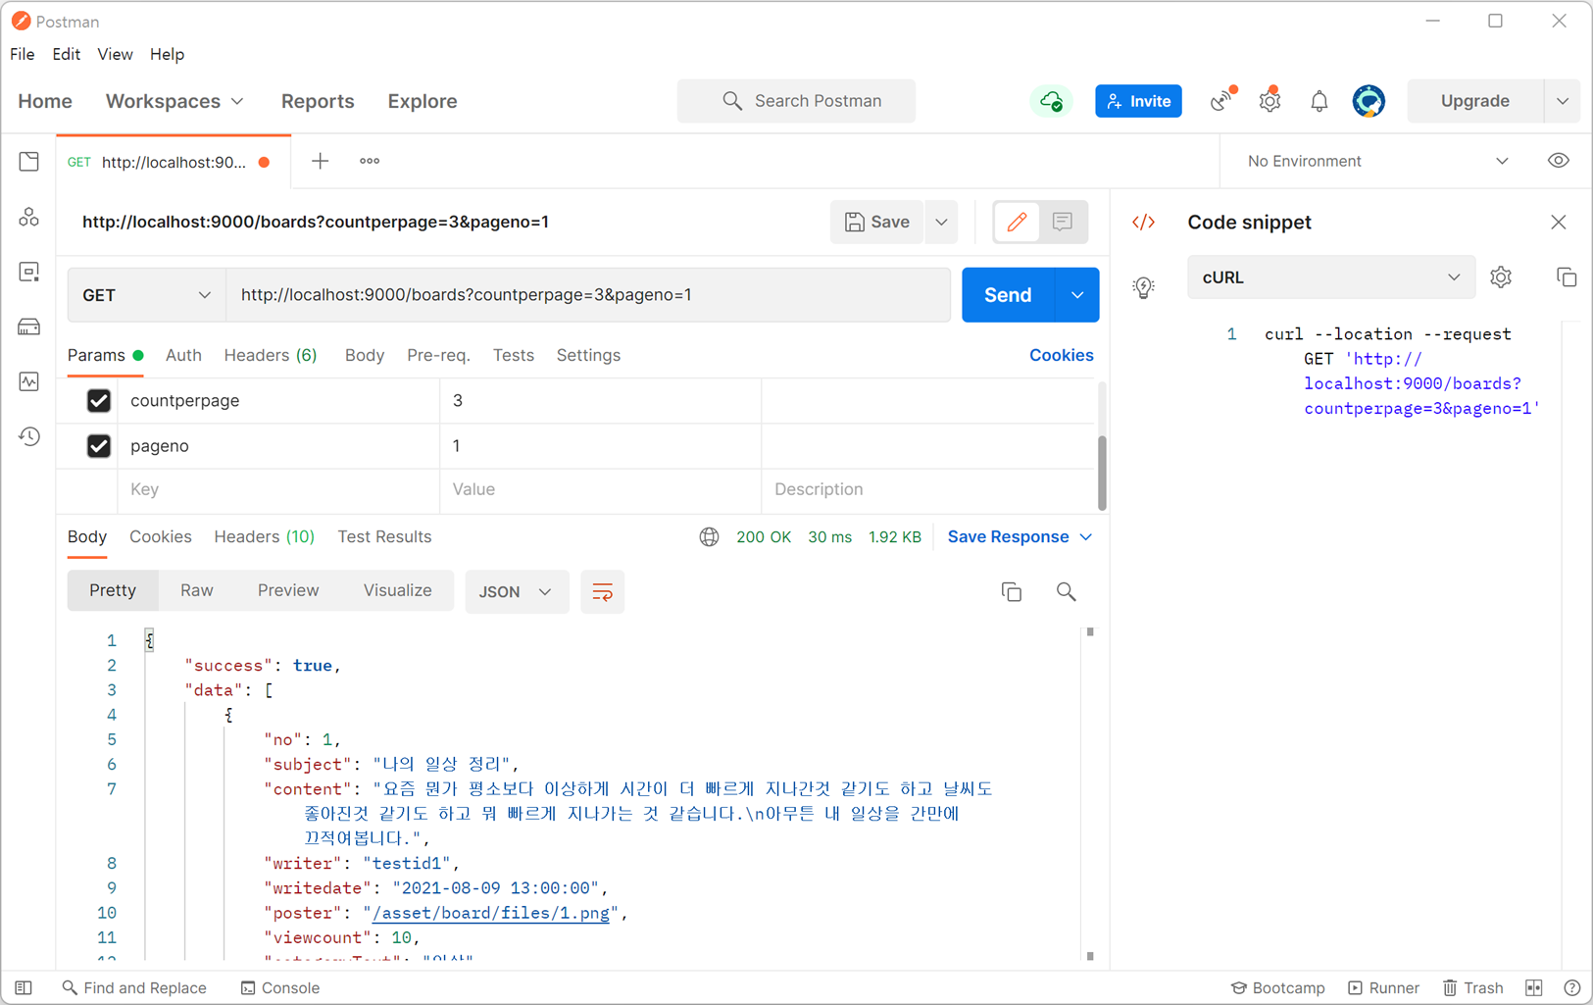
Task: Open the Pre-req. tab
Action: point(438,355)
